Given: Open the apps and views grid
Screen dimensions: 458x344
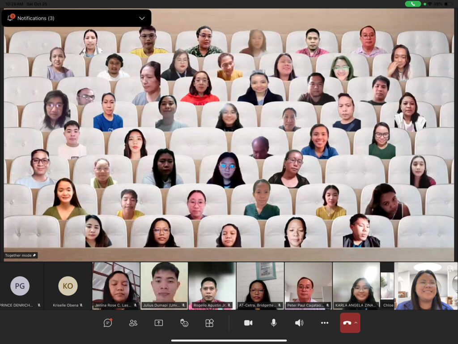Looking at the screenshot, I should 209,323.
